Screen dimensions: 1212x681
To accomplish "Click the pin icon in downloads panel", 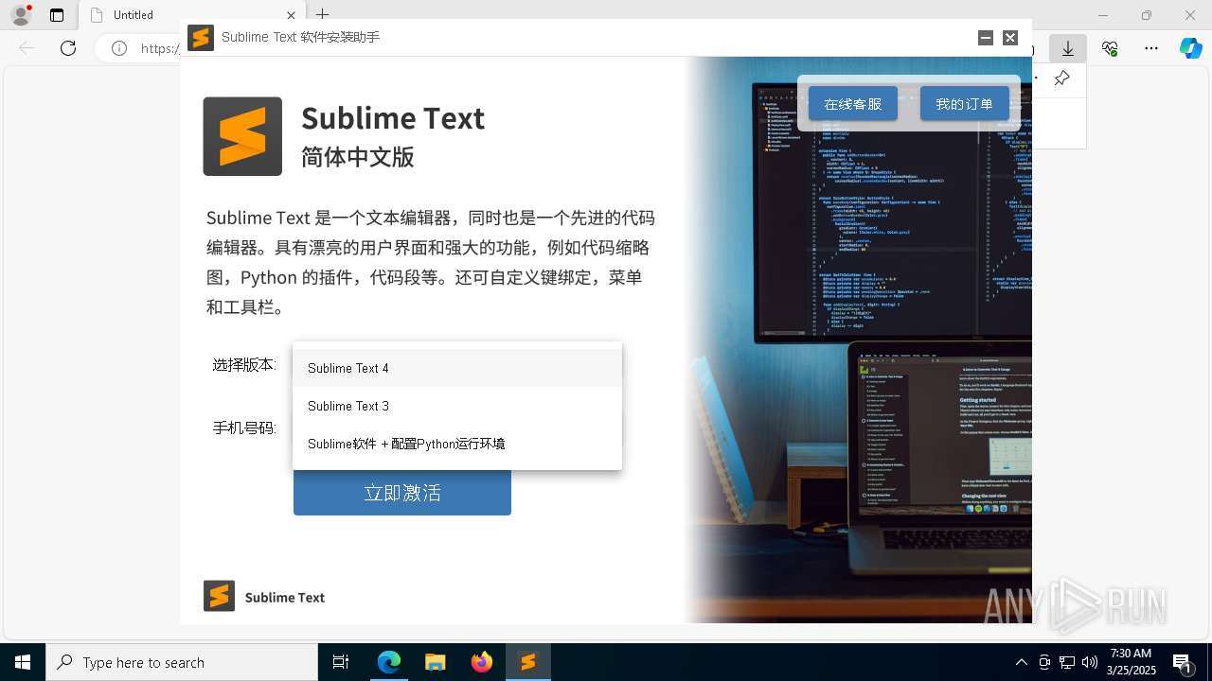I will 1062,79.
